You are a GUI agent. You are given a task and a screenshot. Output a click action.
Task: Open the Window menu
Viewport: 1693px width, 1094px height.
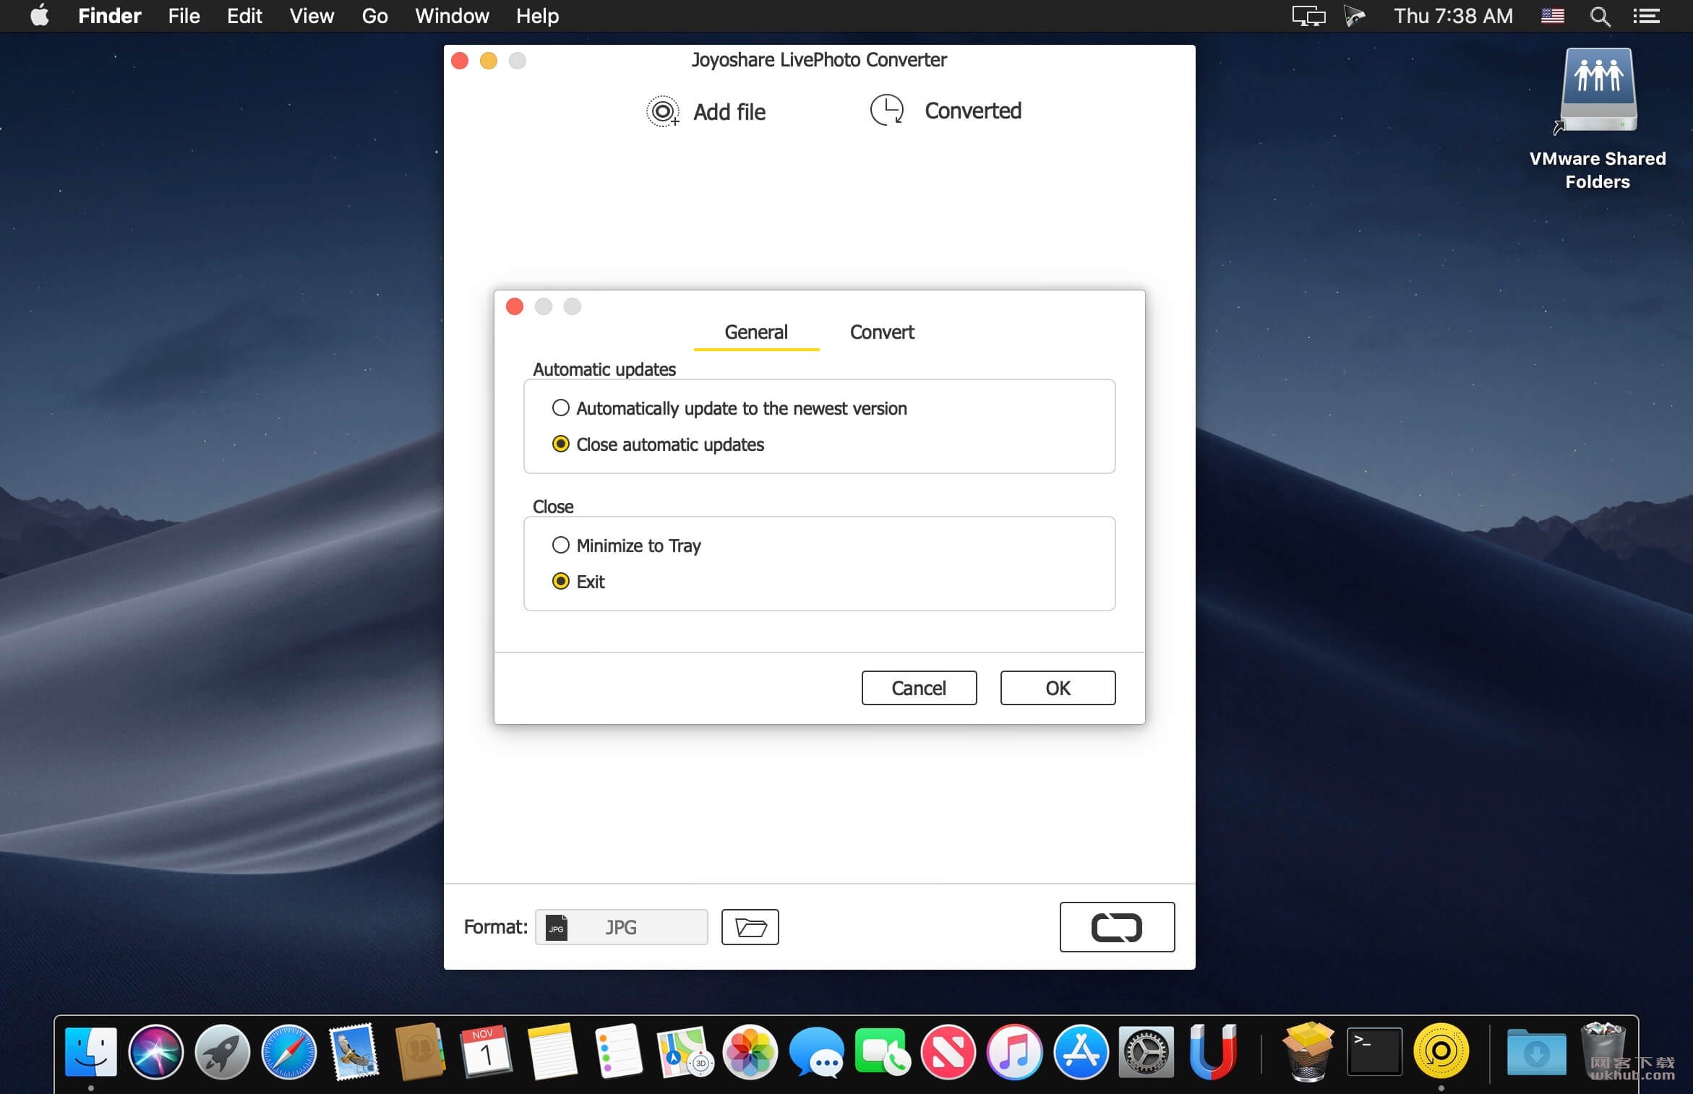point(452,16)
